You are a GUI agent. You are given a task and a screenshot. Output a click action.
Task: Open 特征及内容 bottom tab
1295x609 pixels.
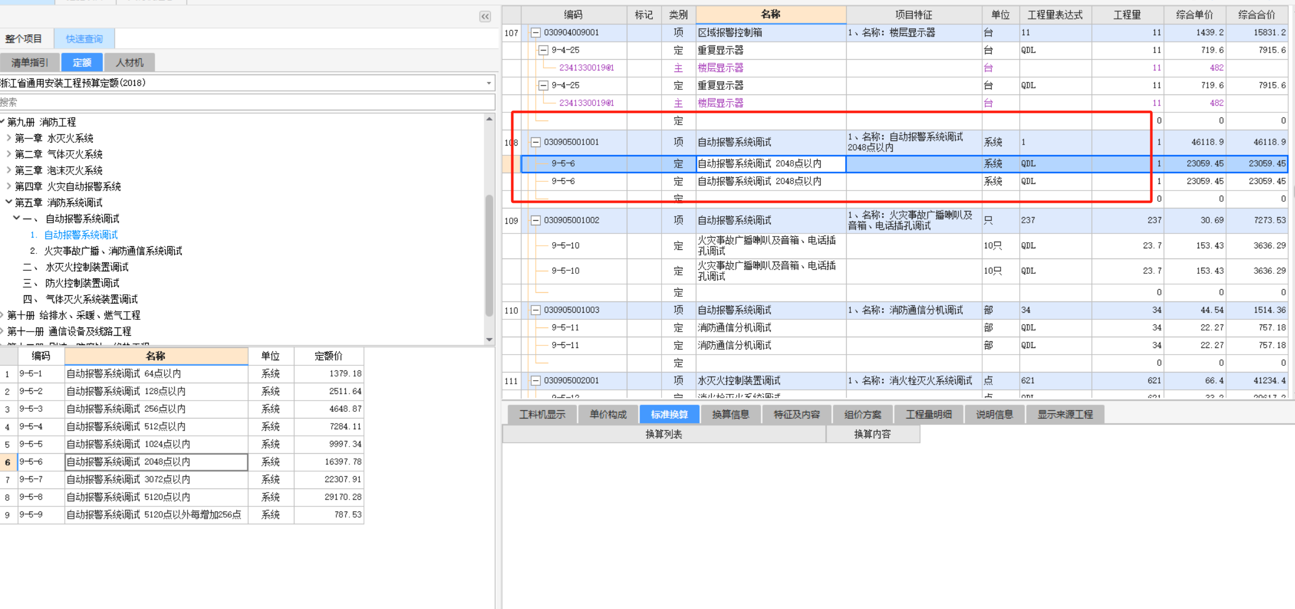[x=797, y=414]
